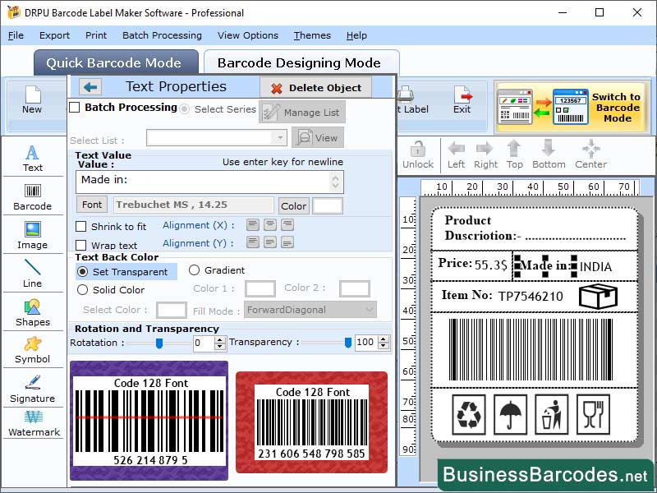
Task: Switch to the Quick Barcode Mode tab
Action: click(116, 62)
